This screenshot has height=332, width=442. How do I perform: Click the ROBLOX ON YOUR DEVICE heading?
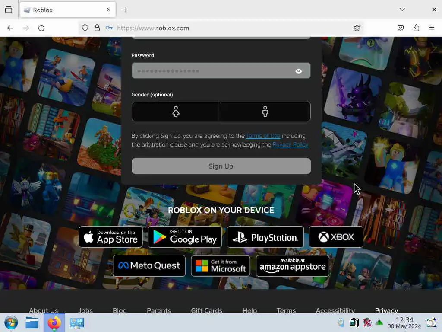[x=221, y=210]
